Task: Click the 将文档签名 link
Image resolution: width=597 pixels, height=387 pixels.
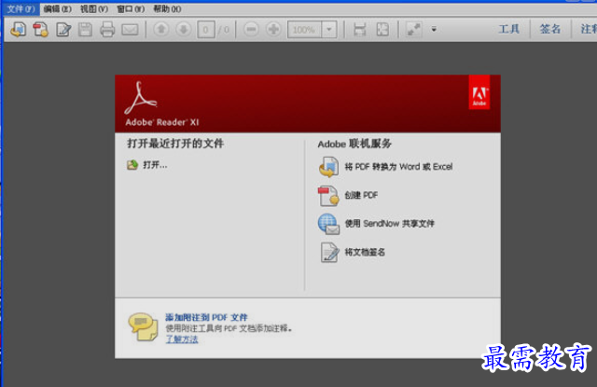Action: click(365, 252)
